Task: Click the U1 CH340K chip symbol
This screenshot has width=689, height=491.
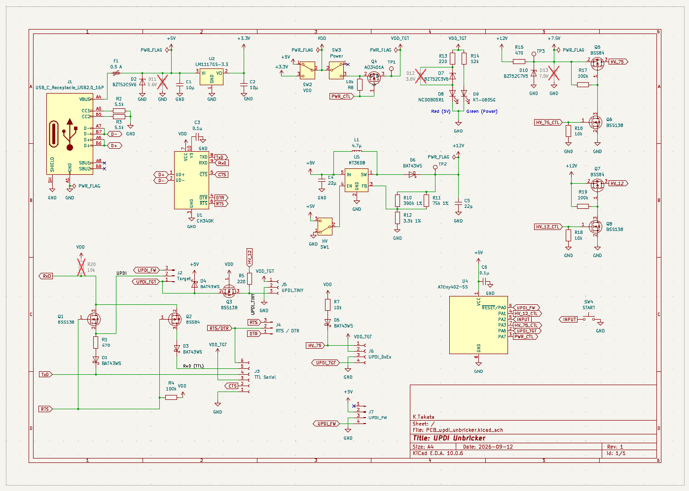Action: (x=191, y=180)
